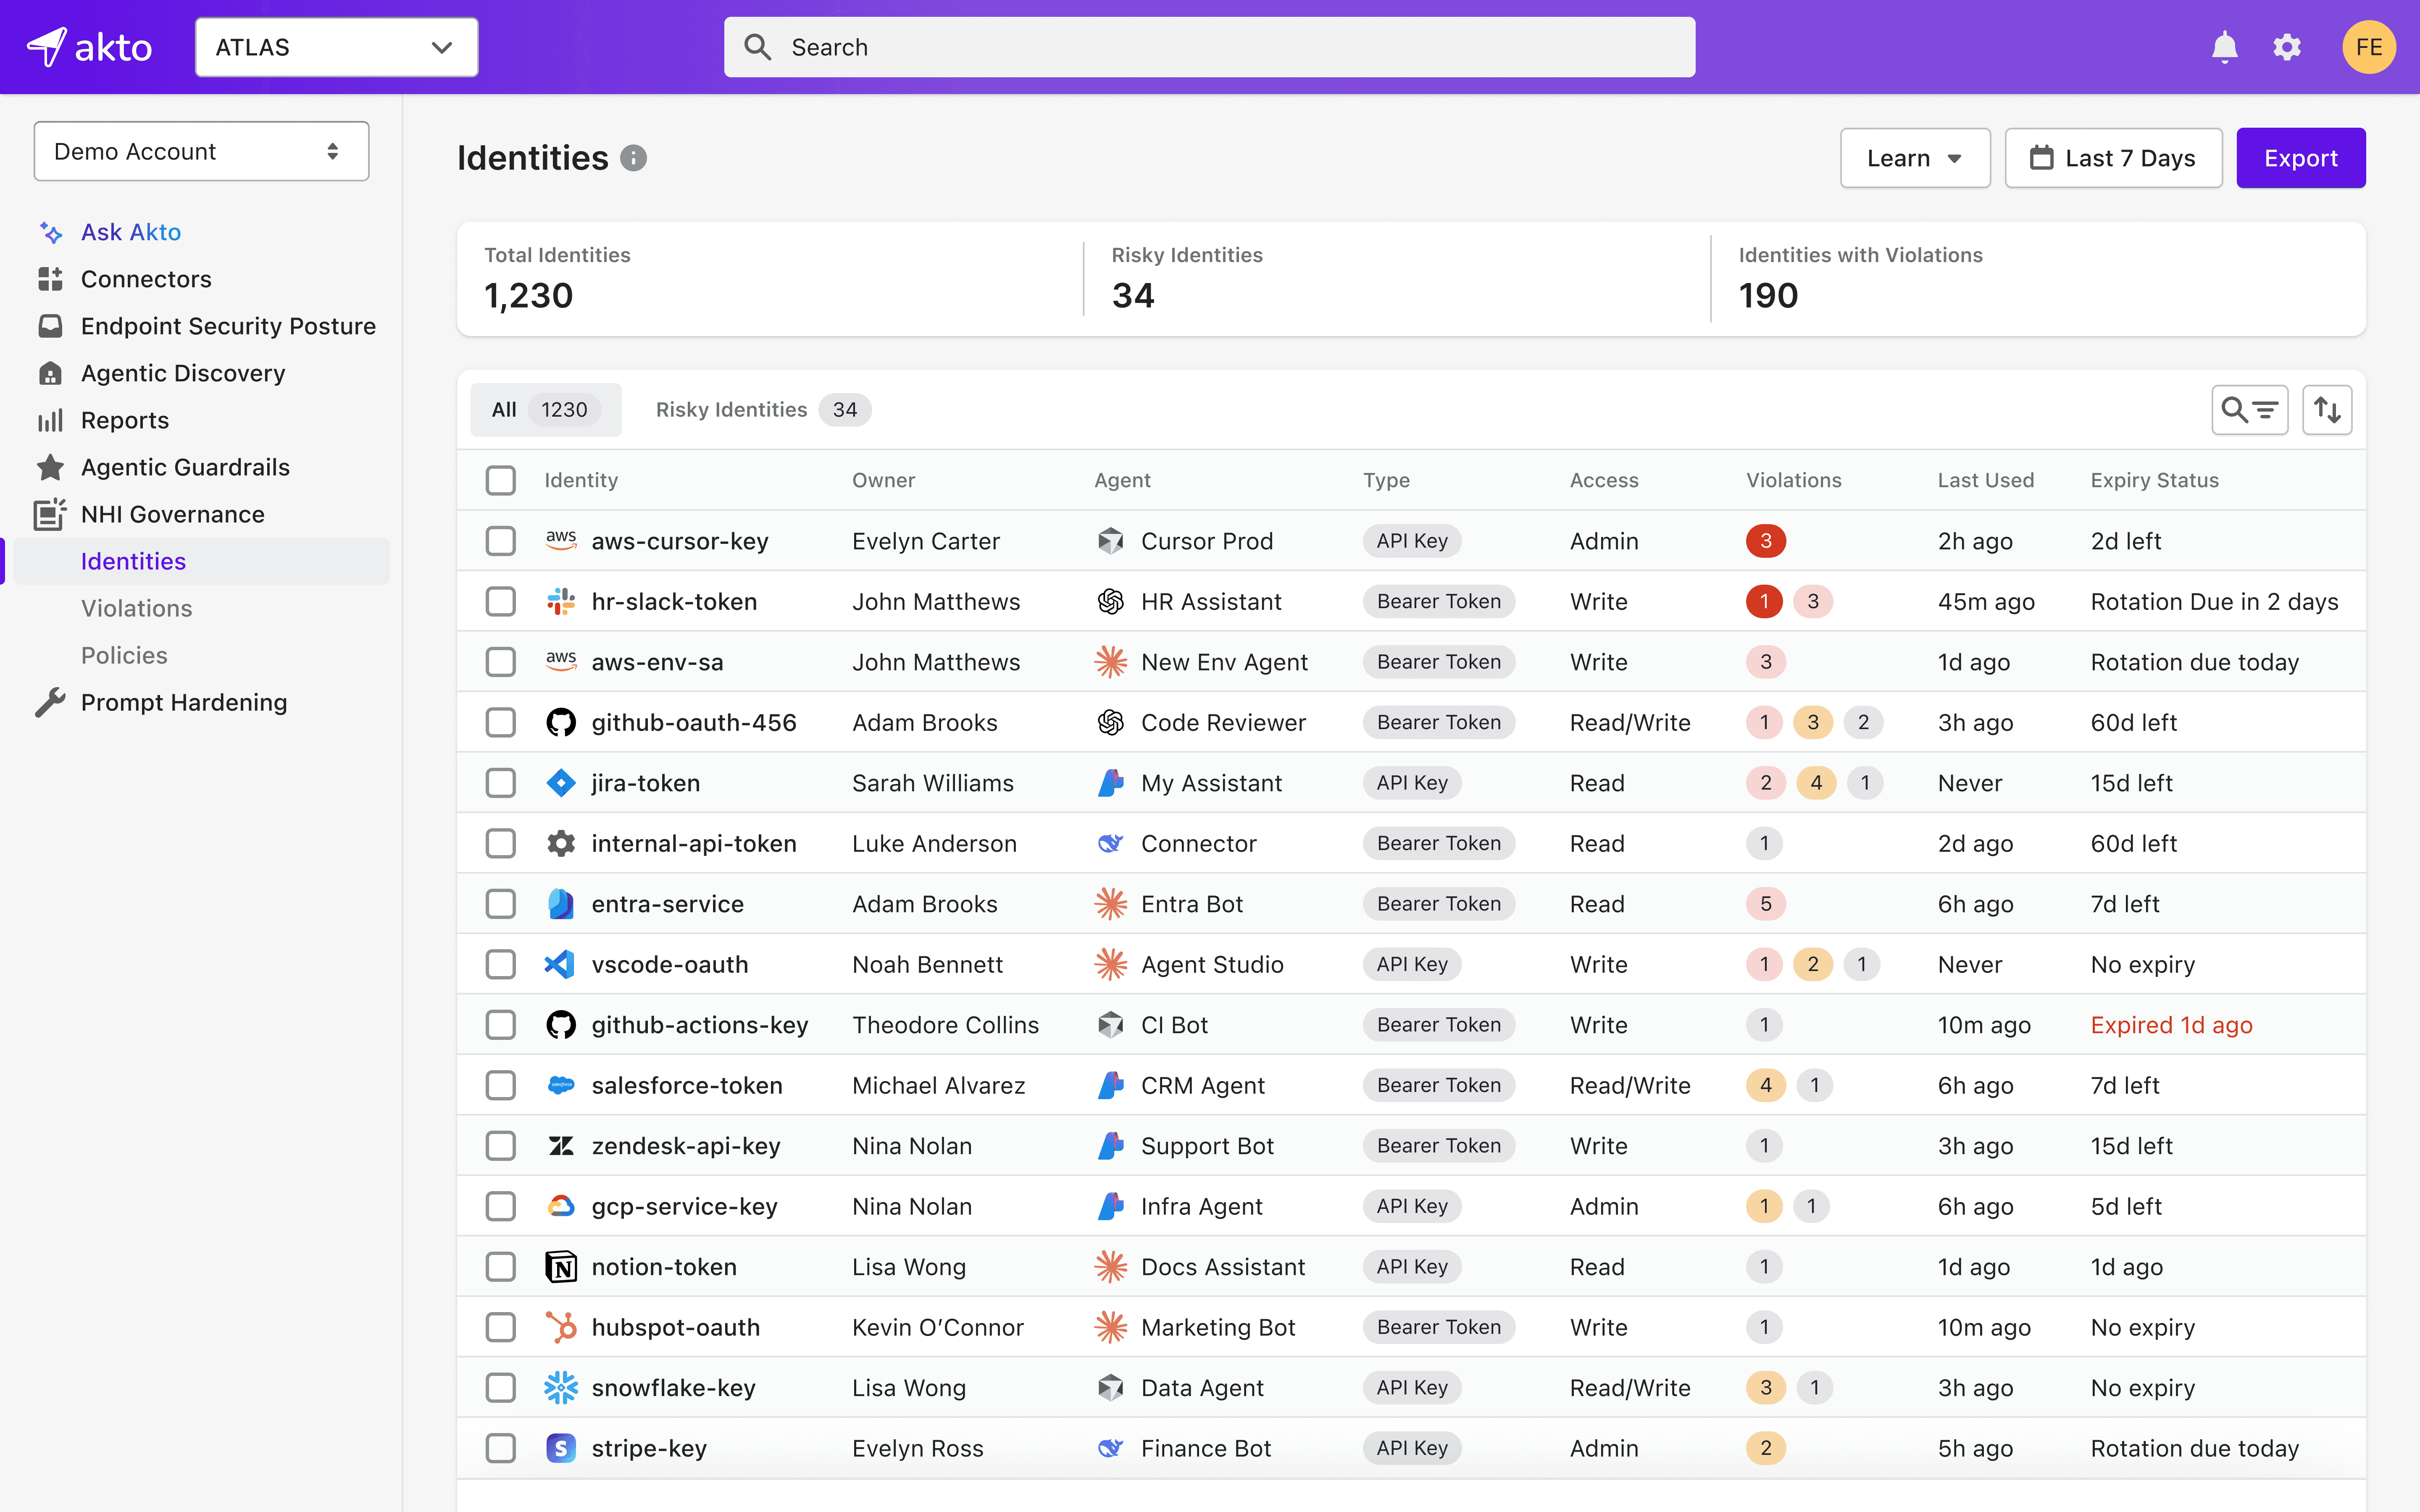Click the search magnifier in the search bar
The image size is (2420, 1512).
(x=757, y=47)
